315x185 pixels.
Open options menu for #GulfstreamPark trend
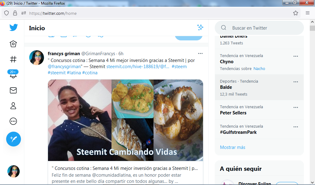296,127
